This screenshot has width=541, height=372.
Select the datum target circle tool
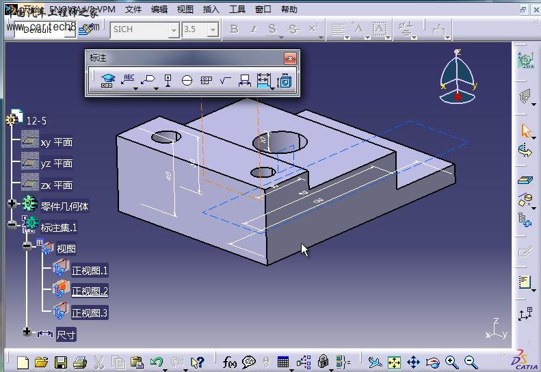tap(187, 81)
